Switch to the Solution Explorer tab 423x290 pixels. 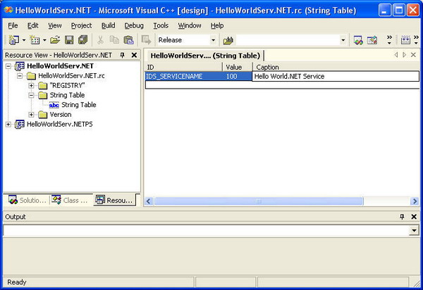click(x=27, y=201)
